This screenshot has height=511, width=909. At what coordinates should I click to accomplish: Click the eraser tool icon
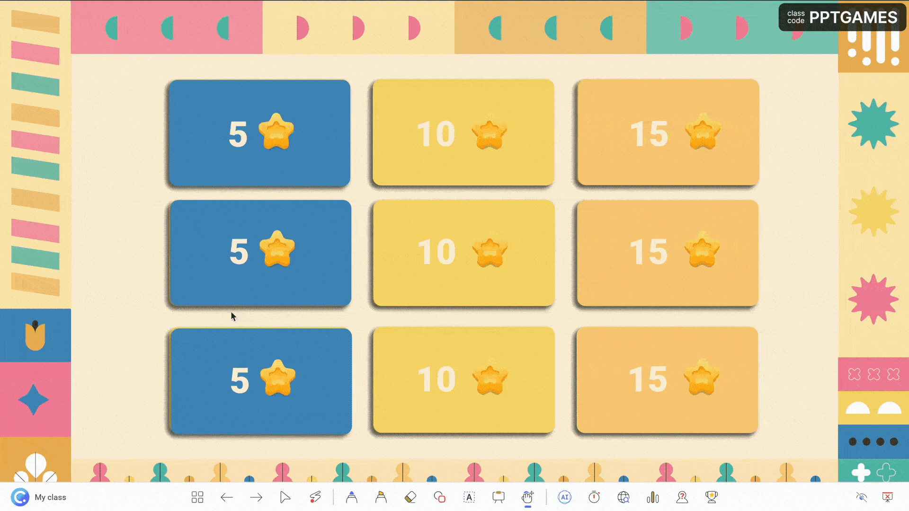(x=409, y=497)
